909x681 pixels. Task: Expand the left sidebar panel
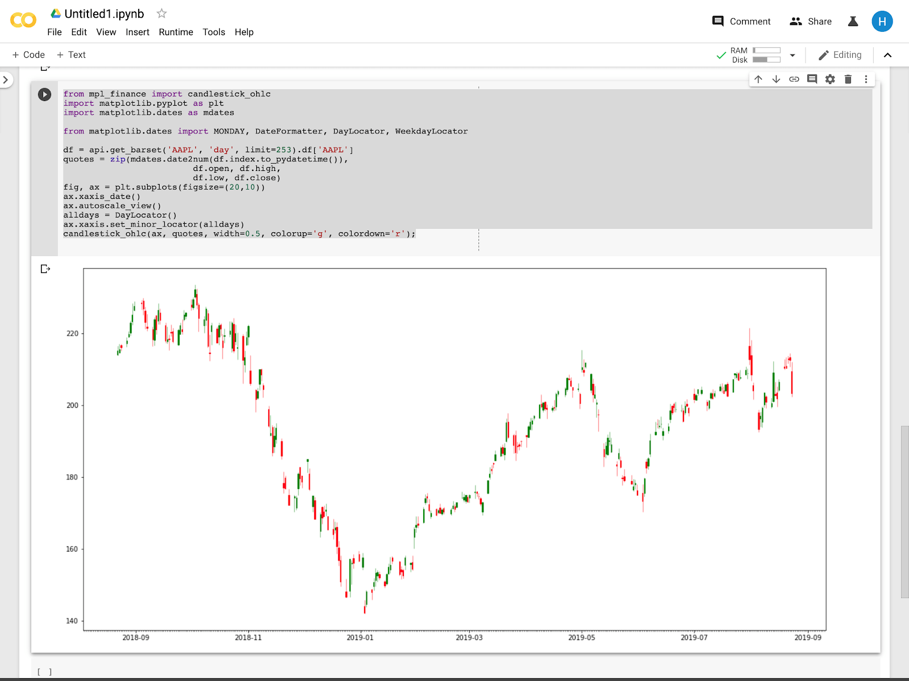coord(6,80)
